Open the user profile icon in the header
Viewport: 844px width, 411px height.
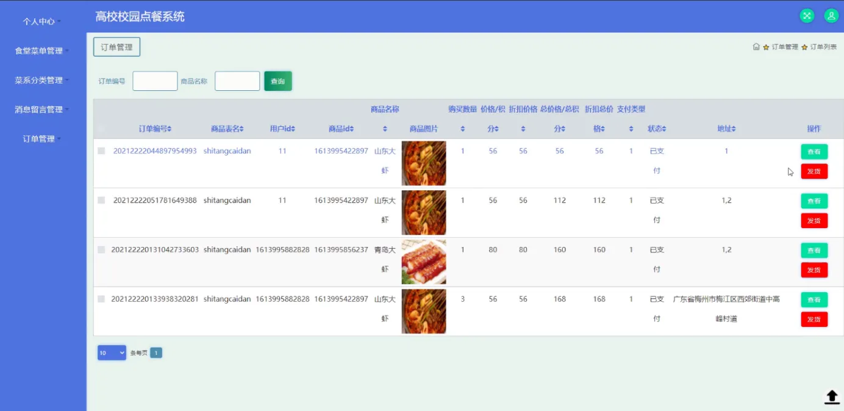(831, 16)
